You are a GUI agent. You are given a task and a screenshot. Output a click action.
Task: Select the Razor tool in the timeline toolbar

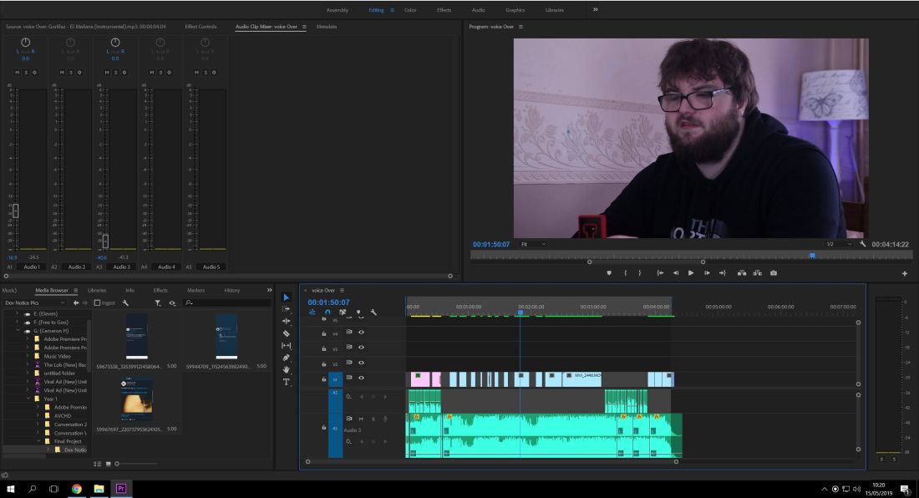[x=287, y=333]
